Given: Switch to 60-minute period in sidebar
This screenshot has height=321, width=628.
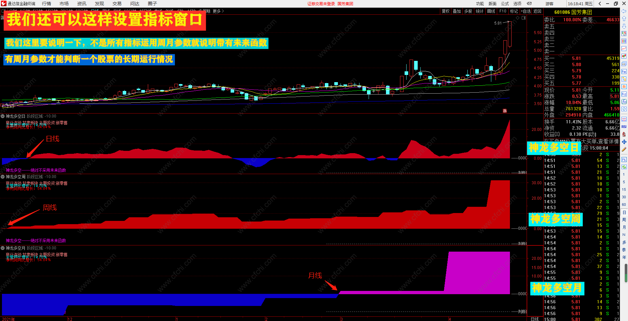Looking at the screenshot, I should click(x=624, y=205).
